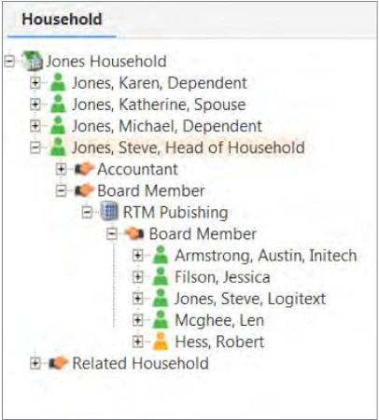Select Jones, Michael, Dependent entry

(167, 126)
